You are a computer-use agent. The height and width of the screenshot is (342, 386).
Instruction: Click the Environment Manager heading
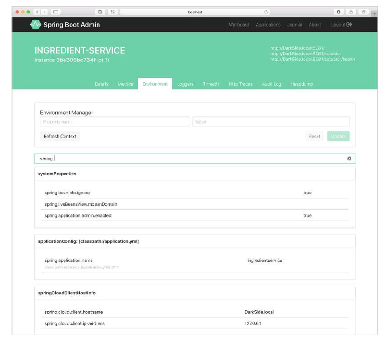click(66, 113)
